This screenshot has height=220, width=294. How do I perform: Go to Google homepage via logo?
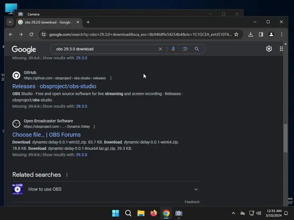click(x=24, y=50)
